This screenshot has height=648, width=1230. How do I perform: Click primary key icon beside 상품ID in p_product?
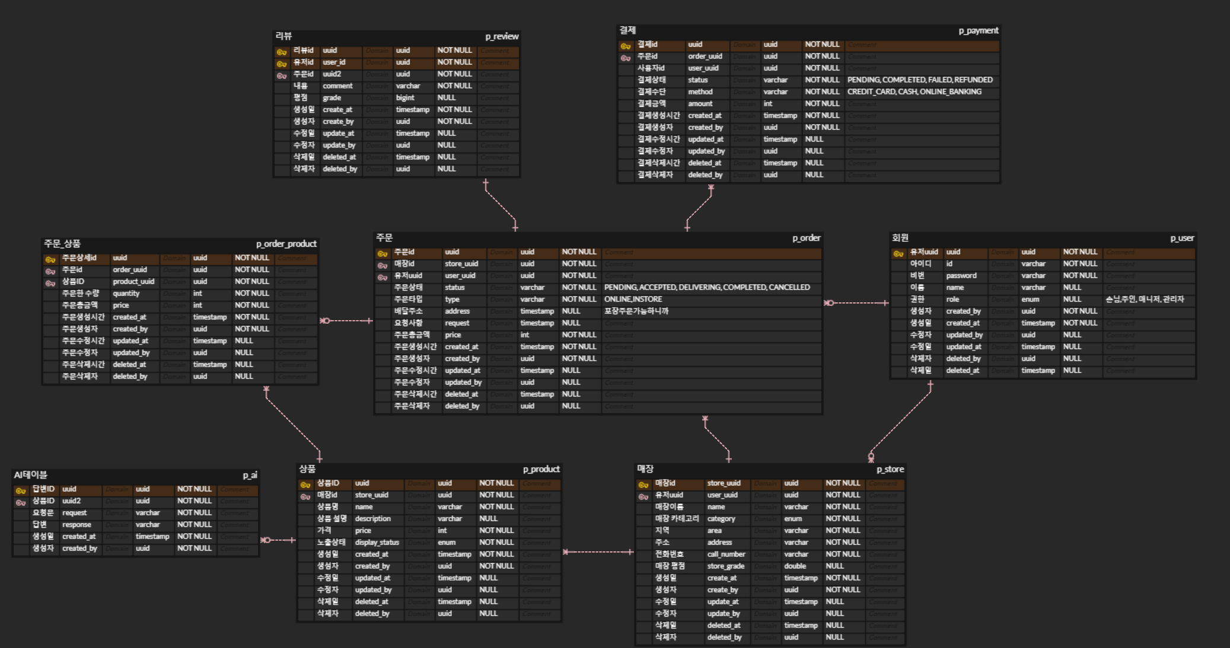(305, 485)
